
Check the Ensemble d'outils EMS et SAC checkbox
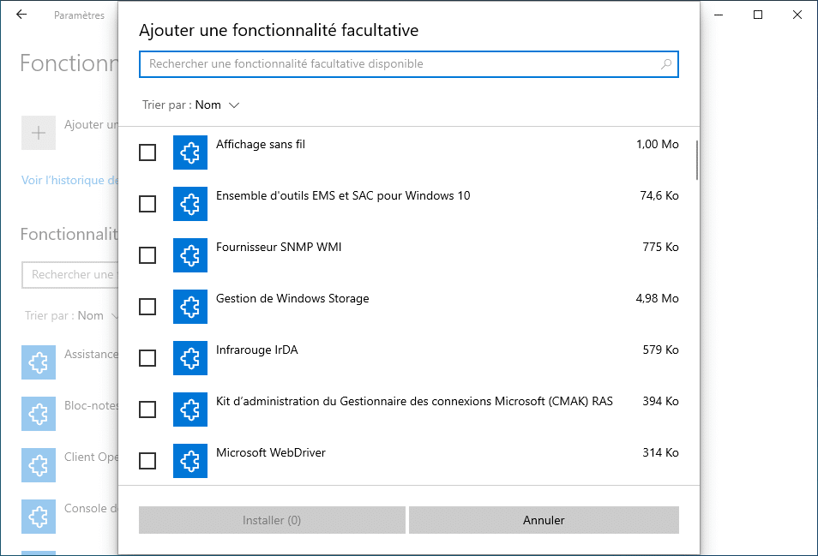147,204
